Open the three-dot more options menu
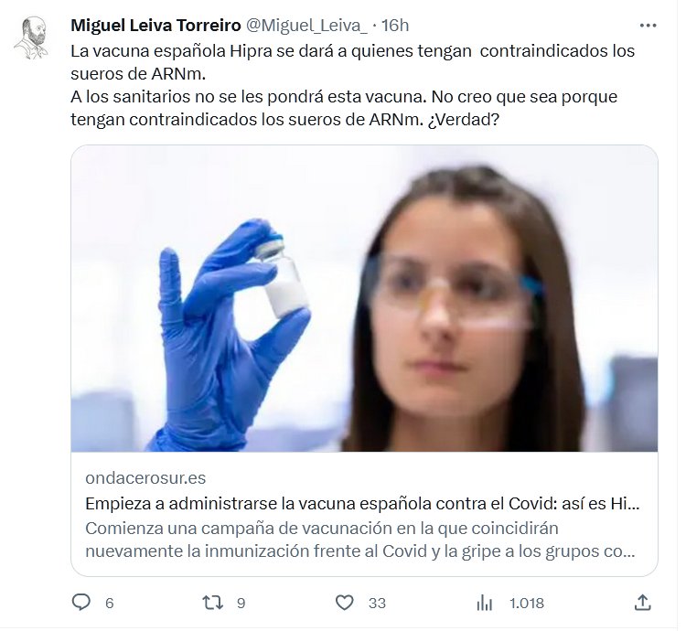This screenshot has height=631, width=686. pos(648,26)
